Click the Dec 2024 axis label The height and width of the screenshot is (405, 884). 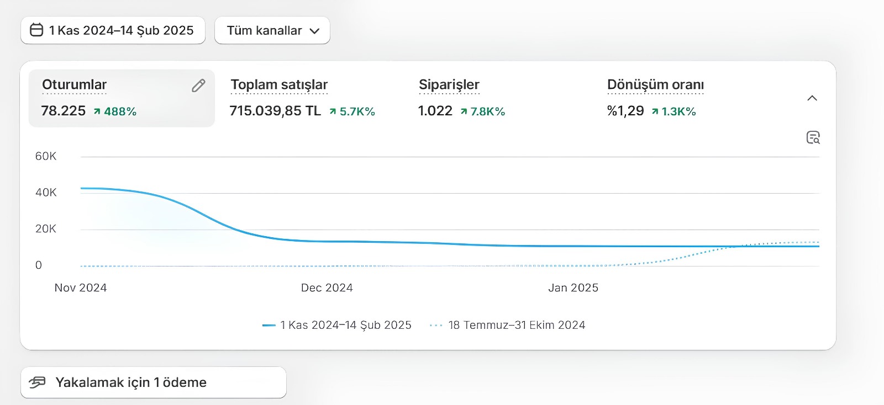click(x=327, y=287)
